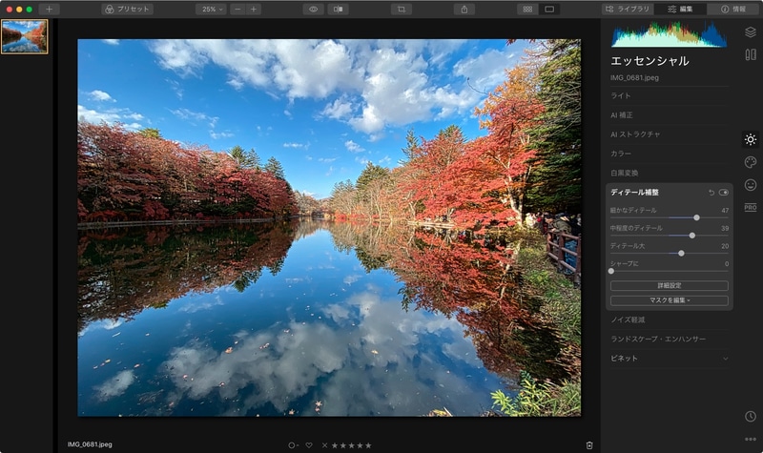763x453 pixels.
Task: Open the Layers panel icon
Action: click(751, 32)
